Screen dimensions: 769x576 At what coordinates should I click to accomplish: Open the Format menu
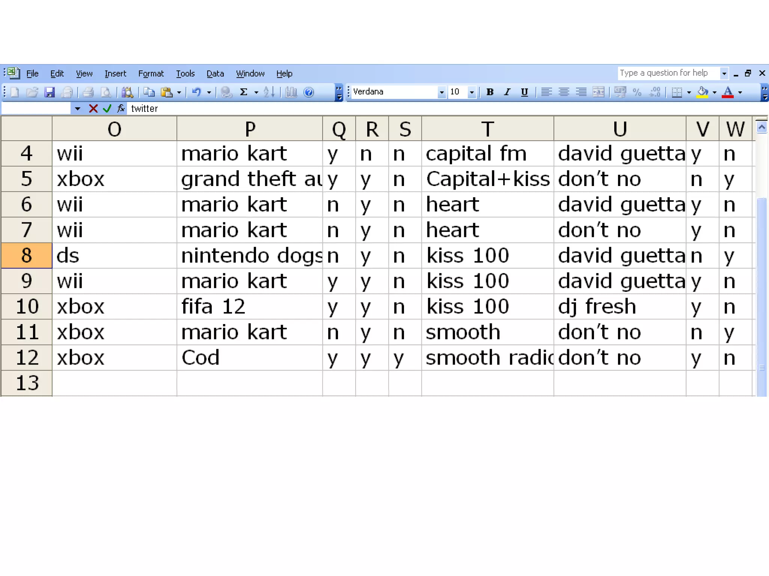pos(151,73)
